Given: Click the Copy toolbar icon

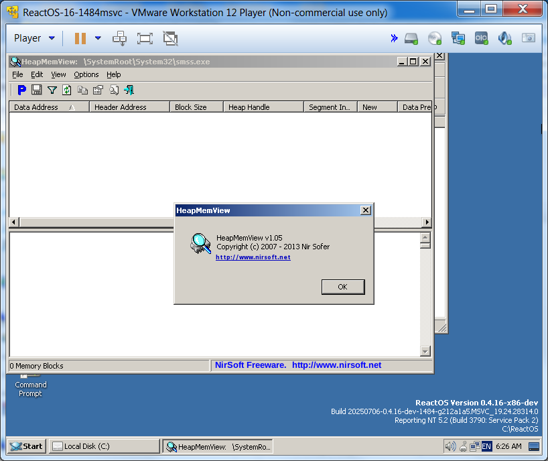Looking at the screenshot, I should [82, 90].
